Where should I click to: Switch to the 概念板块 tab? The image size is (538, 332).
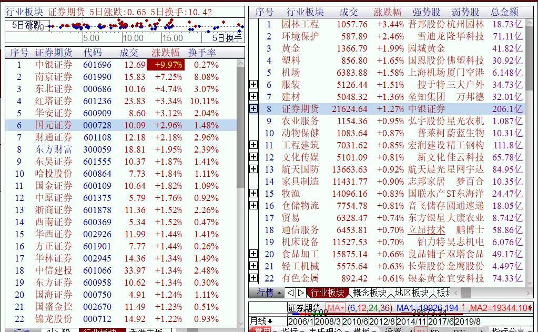coord(369,293)
